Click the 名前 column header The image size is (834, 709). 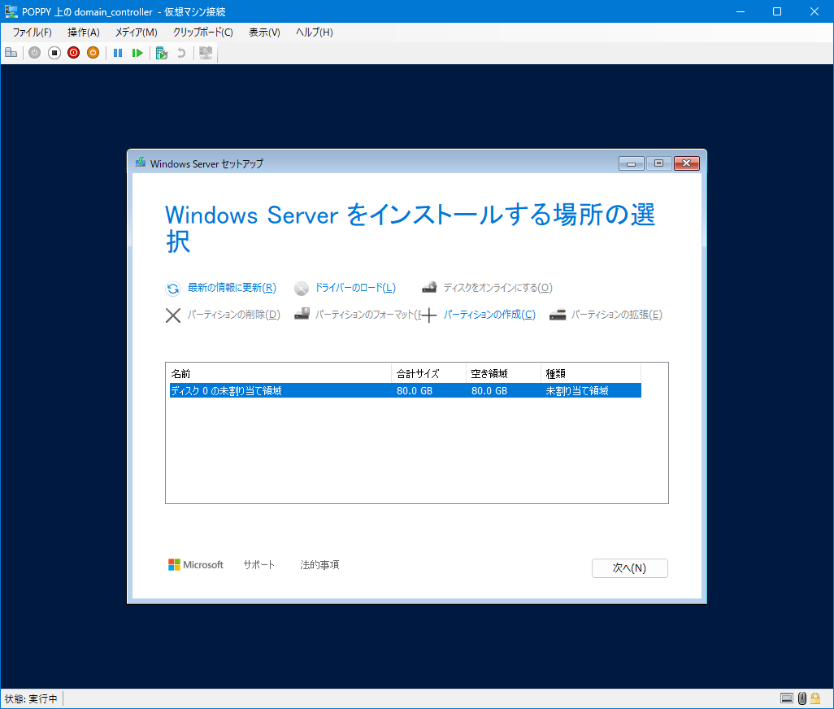pyautogui.click(x=280, y=374)
